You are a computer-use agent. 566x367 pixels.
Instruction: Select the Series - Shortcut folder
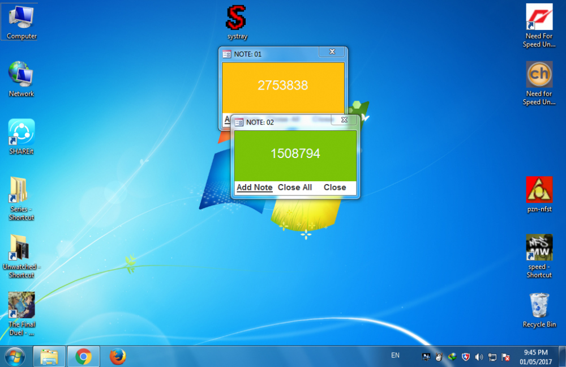[22, 198]
